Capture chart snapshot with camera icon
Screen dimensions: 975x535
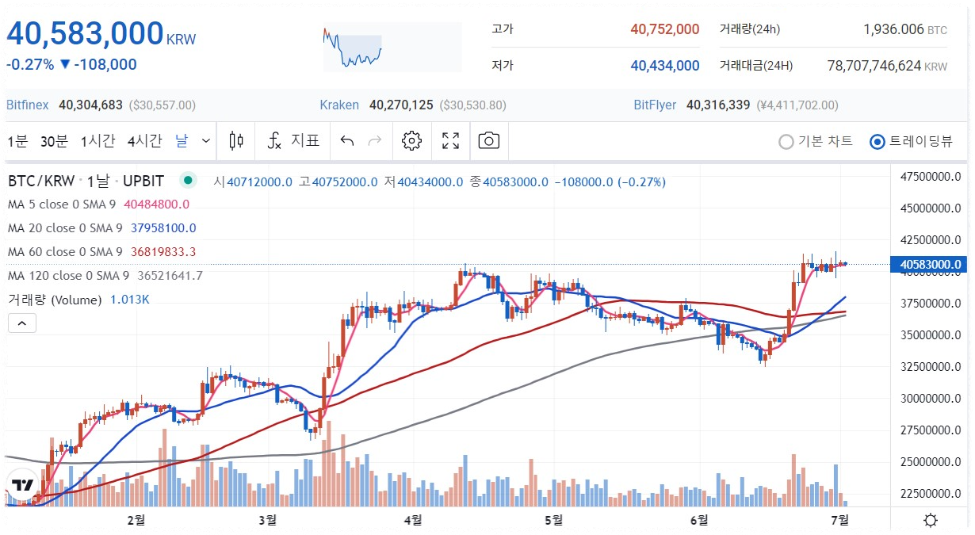[488, 140]
